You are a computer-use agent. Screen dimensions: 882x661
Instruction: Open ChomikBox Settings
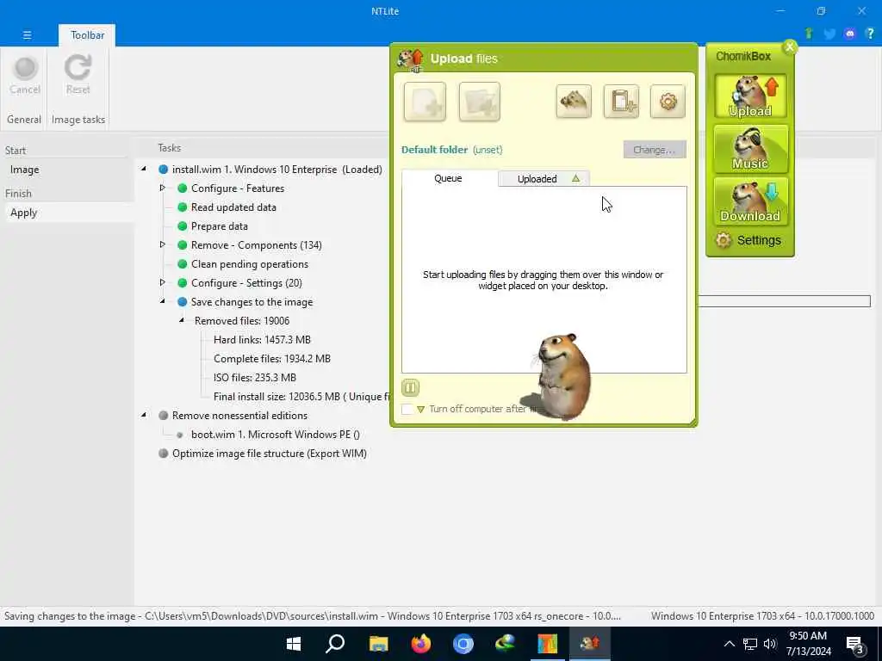pyautogui.click(x=748, y=241)
